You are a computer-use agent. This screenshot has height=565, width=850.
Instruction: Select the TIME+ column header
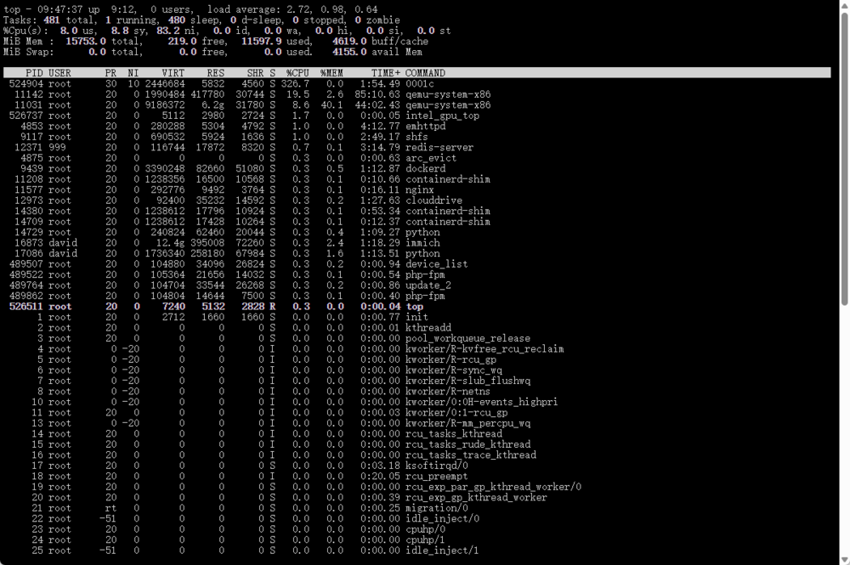click(385, 72)
